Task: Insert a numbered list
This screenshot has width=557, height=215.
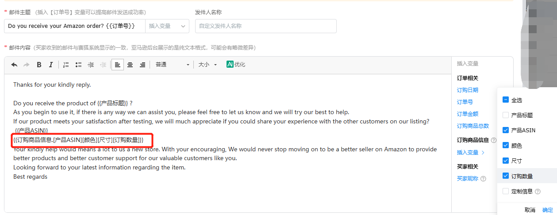Action: [x=66, y=65]
